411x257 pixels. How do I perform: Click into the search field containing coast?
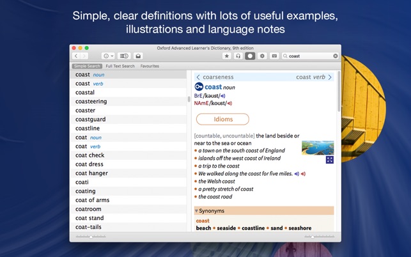(310, 56)
